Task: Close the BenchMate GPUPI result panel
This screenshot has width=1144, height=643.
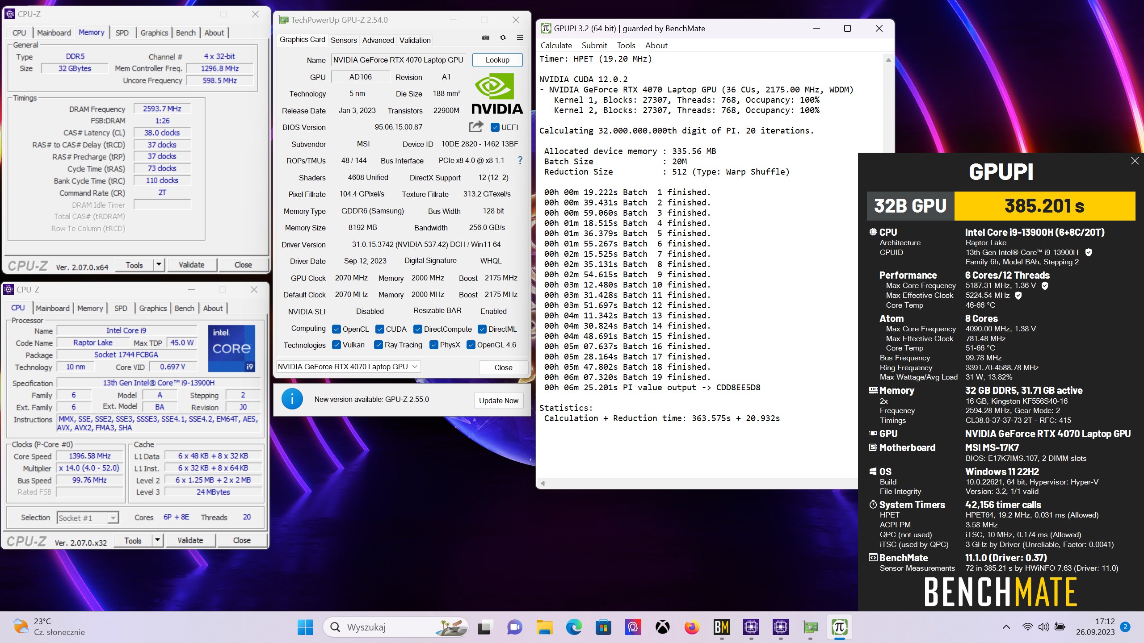Action: (x=1135, y=161)
